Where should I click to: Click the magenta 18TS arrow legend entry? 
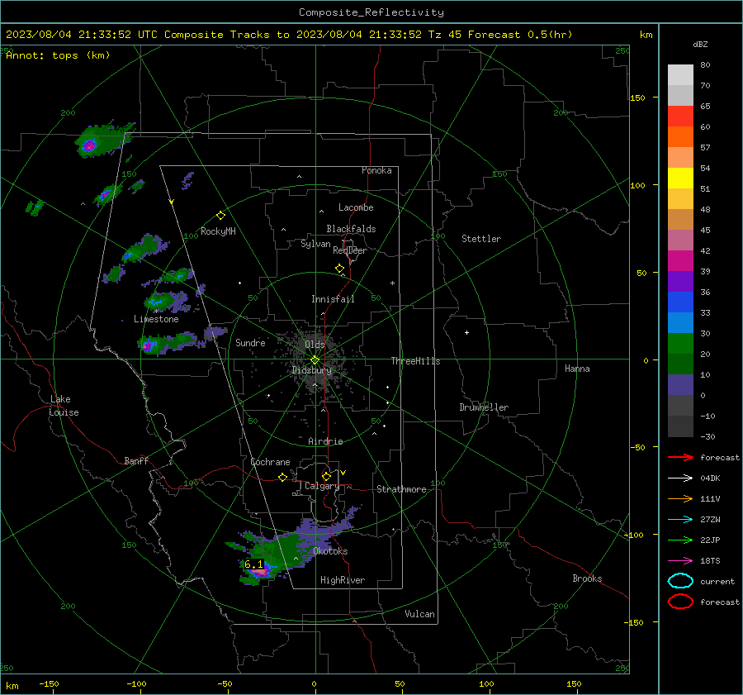coord(680,561)
